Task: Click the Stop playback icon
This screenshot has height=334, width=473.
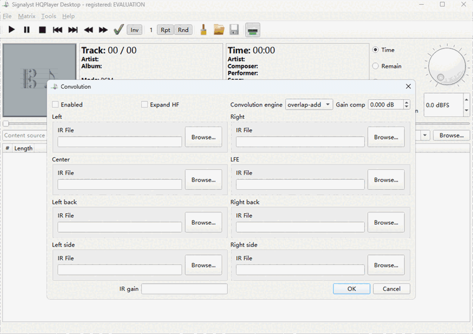Action: (x=42, y=30)
